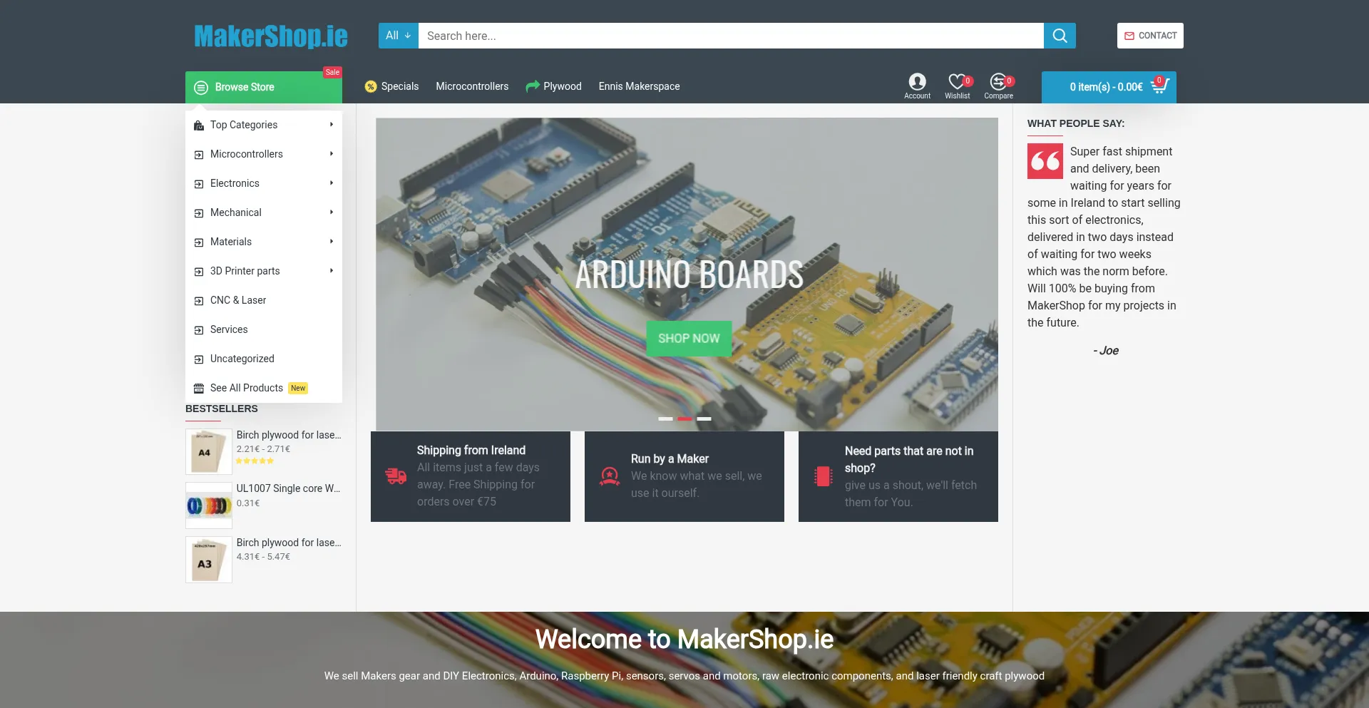Go to Ennis Makerspace menu item
The width and height of the screenshot is (1369, 708).
(x=639, y=86)
